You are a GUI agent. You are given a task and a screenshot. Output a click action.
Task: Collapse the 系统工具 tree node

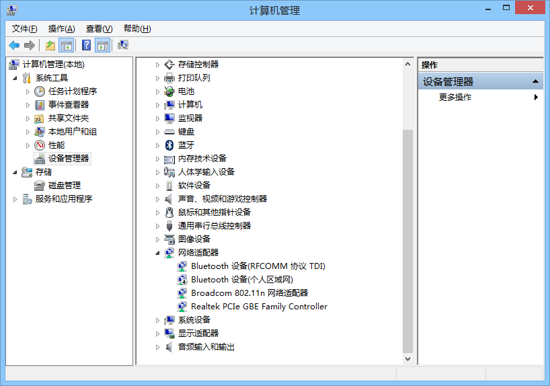tap(15, 78)
